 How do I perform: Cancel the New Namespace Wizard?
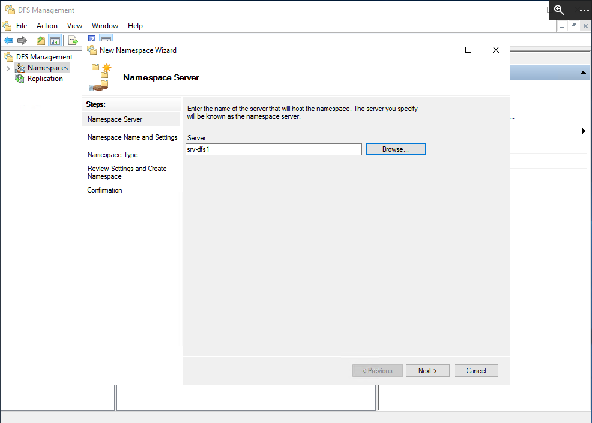point(476,371)
